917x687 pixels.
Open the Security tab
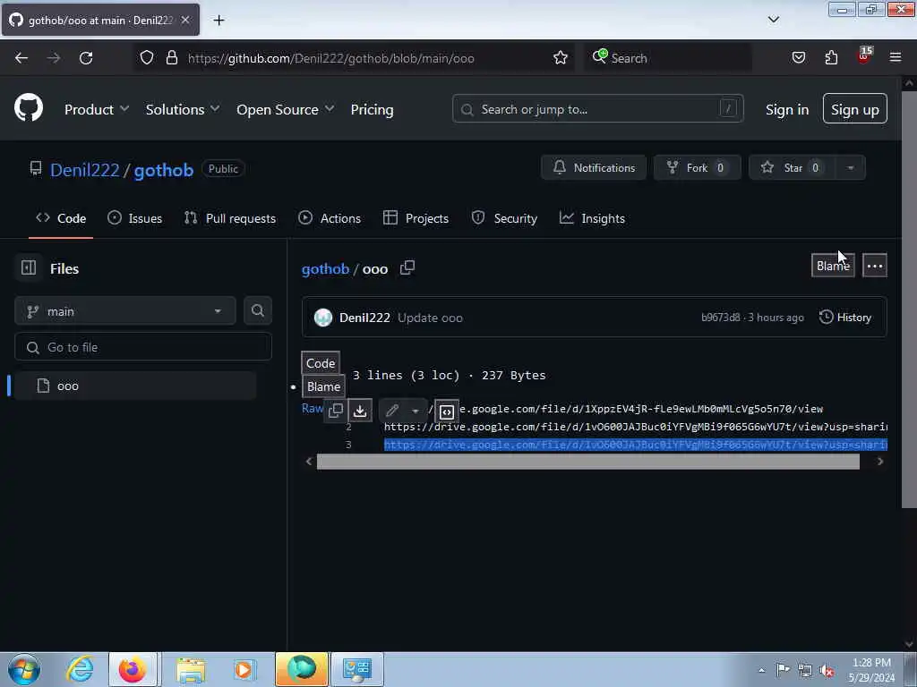pyautogui.click(x=504, y=218)
